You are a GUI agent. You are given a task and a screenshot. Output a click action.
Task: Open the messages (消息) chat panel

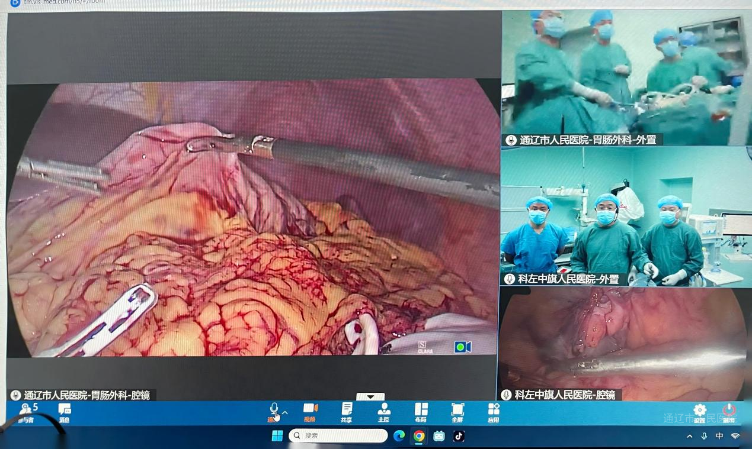[65, 412]
